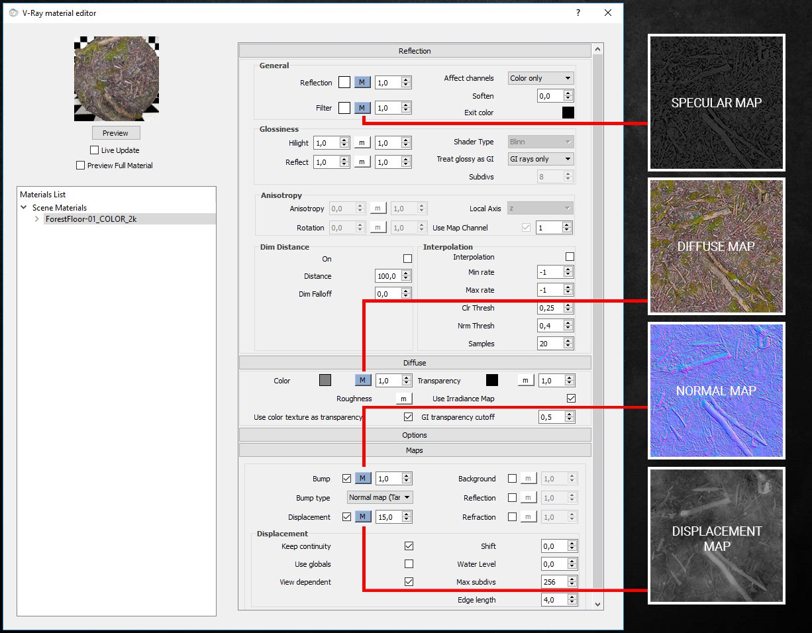Viewport: 812px width, 633px height.
Task: Click the panel scrollbar up arrow
Action: 598,50
